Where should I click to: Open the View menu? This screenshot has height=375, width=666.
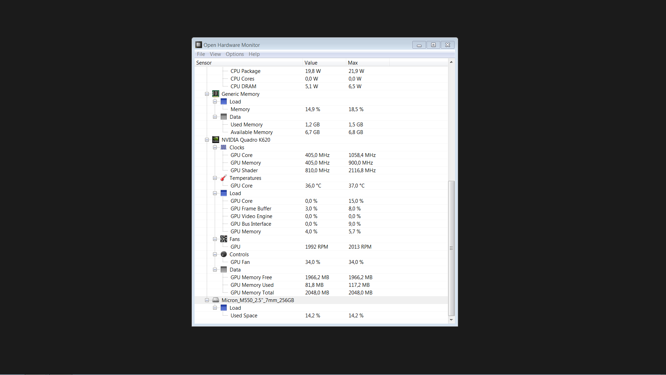coord(215,54)
